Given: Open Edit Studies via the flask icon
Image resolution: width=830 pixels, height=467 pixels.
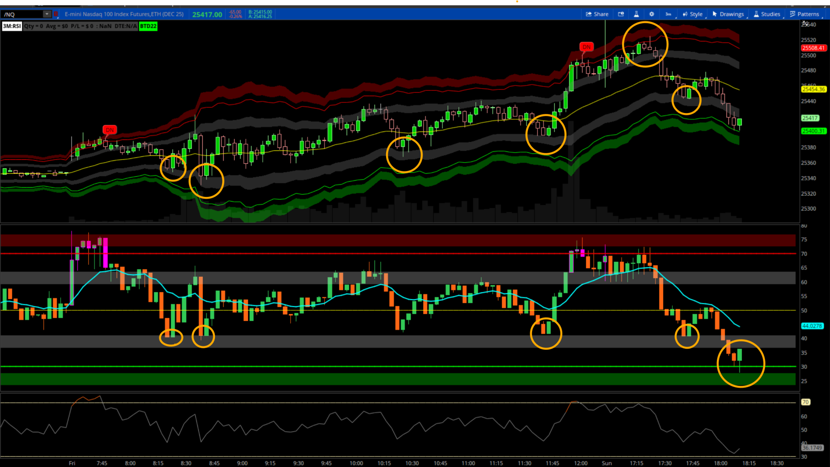Looking at the screenshot, I should [636, 14].
